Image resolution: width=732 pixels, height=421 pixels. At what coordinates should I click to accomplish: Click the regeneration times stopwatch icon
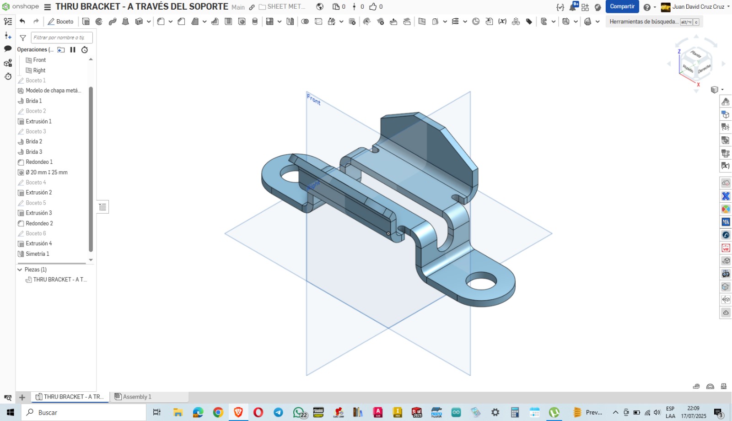(x=85, y=49)
